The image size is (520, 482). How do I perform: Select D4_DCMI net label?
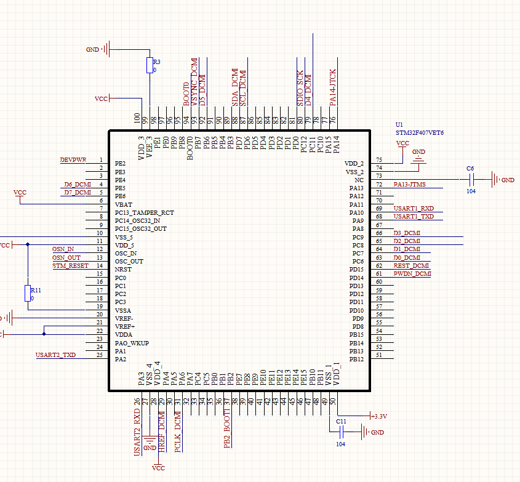(x=308, y=90)
